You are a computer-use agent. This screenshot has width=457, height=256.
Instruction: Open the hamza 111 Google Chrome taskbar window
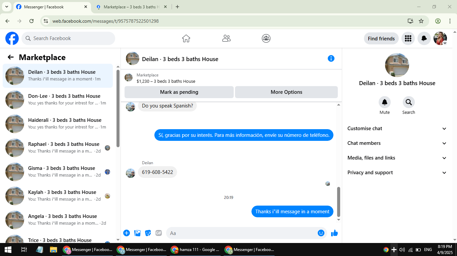pos(195,249)
